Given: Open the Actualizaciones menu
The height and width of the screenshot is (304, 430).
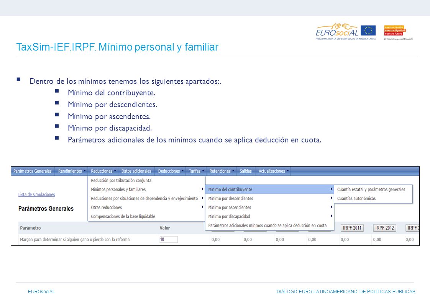Looking at the screenshot, I should tap(273, 171).
